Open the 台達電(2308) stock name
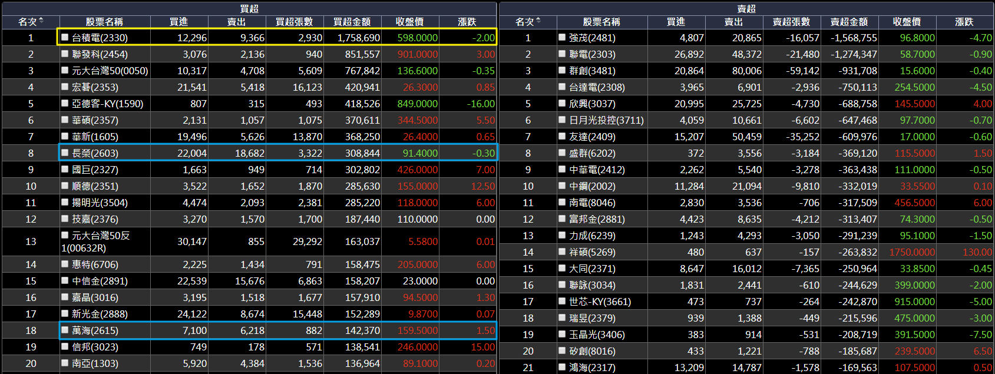995x374 pixels. click(x=597, y=87)
